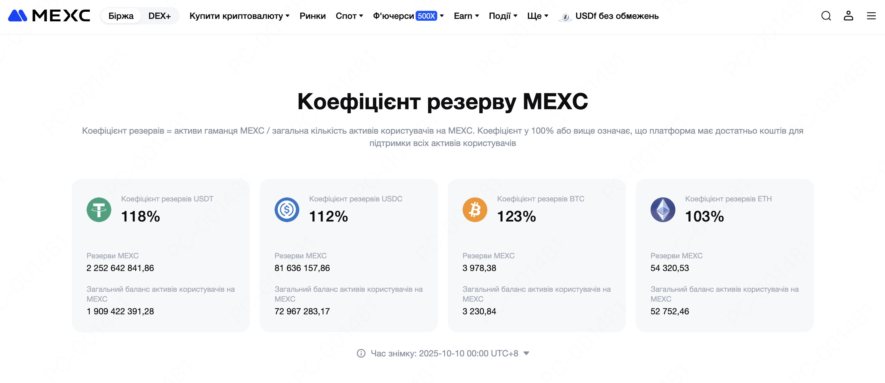Click the USDT Tether coin icon

click(x=99, y=209)
